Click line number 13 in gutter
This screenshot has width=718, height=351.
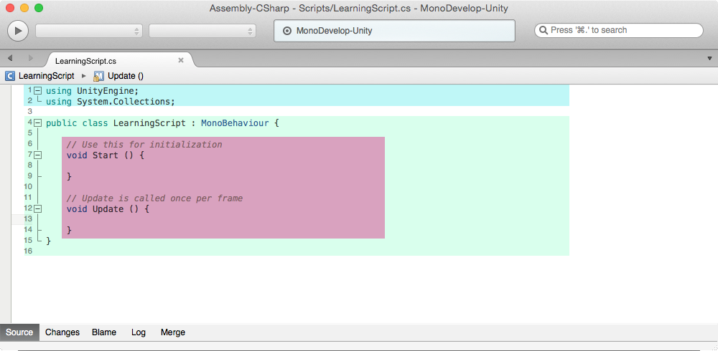pos(29,219)
